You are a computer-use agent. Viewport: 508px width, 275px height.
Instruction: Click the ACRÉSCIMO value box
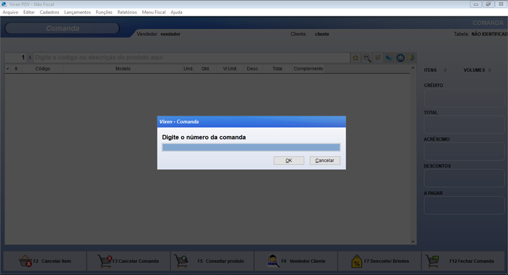464,151
